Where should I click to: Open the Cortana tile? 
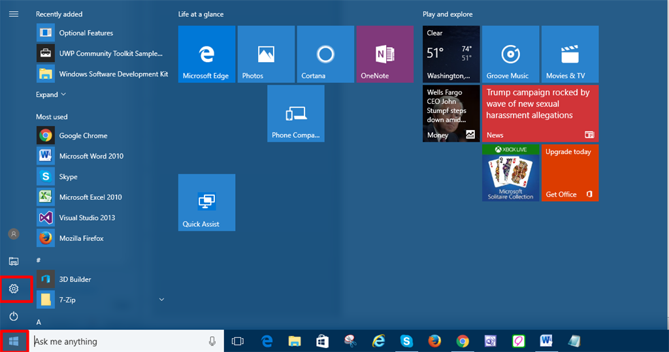(325, 54)
